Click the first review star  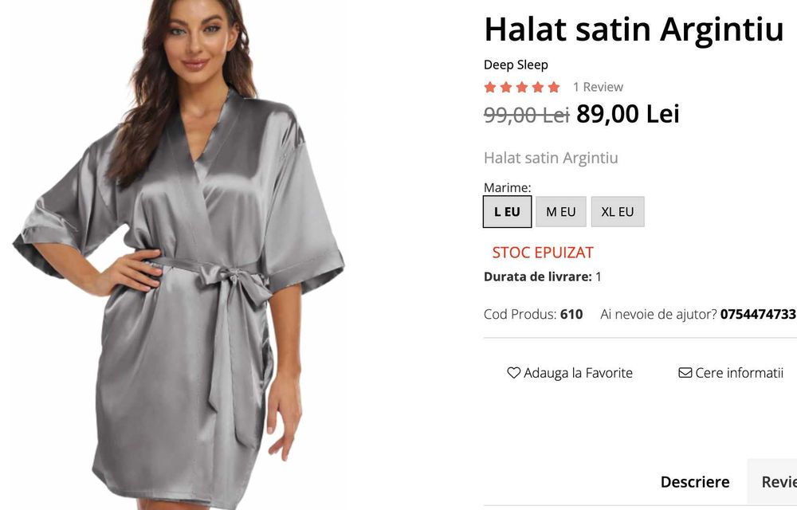(x=490, y=87)
